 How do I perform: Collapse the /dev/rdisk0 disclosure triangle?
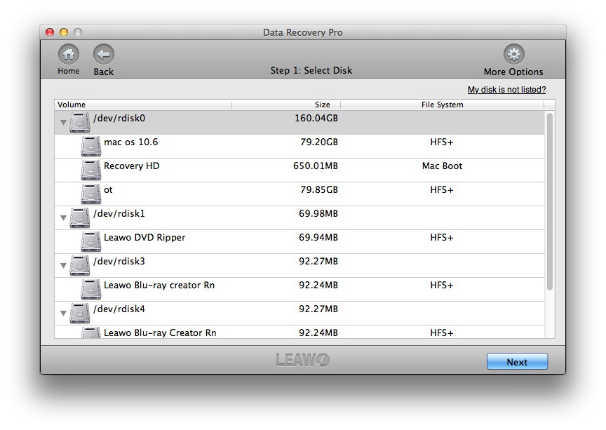pyautogui.click(x=63, y=123)
